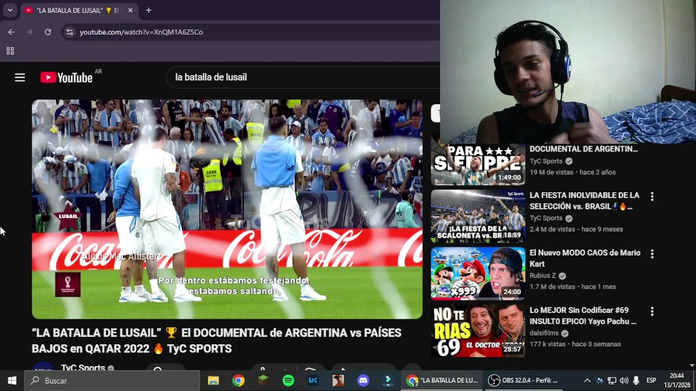Open options menu for Sin Codificar #69 video
Image resolution: width=696 pixels, height=391 pixels.
click(x=652, y=312)
